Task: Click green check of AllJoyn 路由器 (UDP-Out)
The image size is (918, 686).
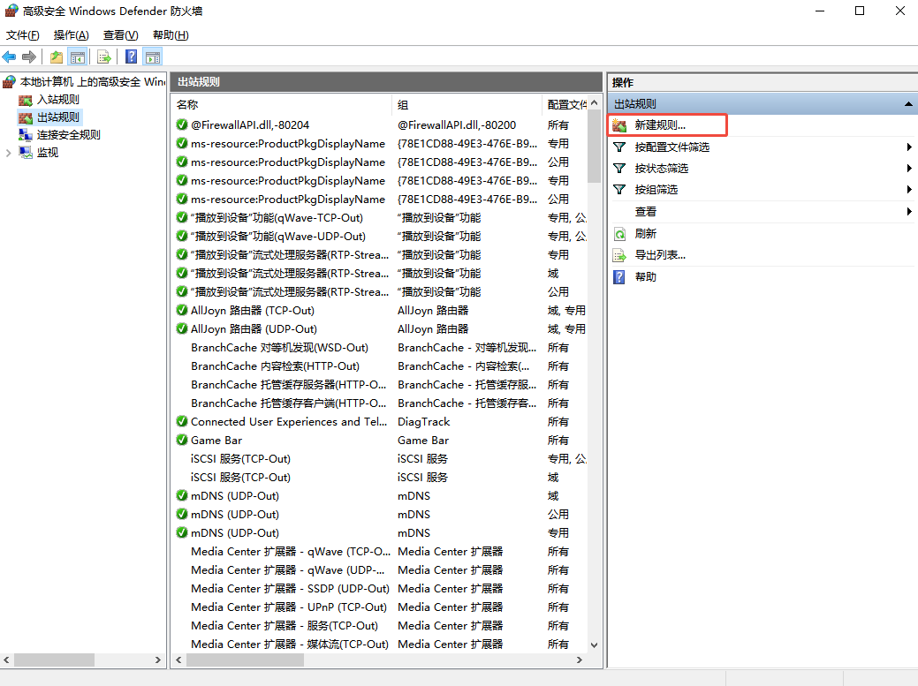Action: (x=182, y=328)
